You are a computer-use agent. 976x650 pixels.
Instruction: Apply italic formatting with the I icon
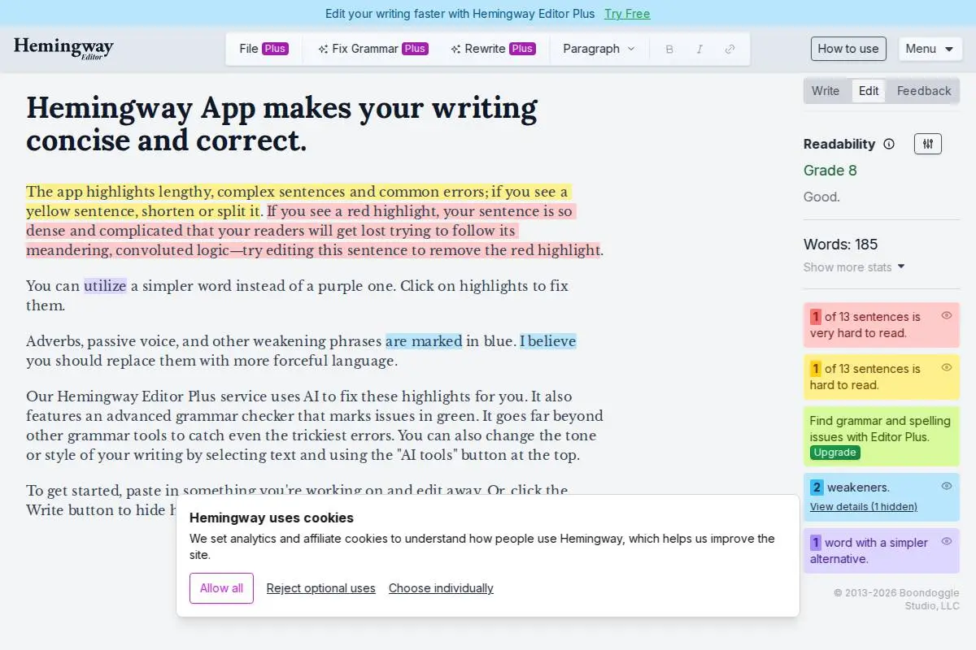(699, 49)
